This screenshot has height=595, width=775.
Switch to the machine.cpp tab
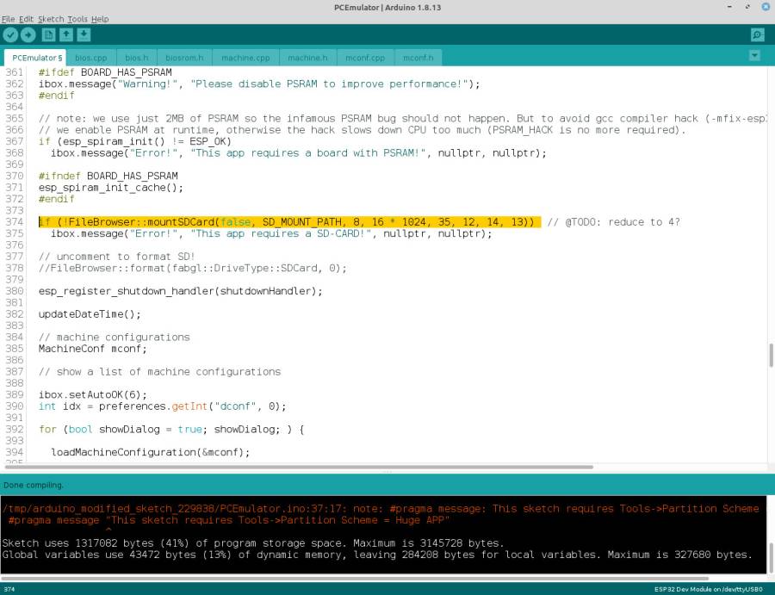(x=245, y=58)
